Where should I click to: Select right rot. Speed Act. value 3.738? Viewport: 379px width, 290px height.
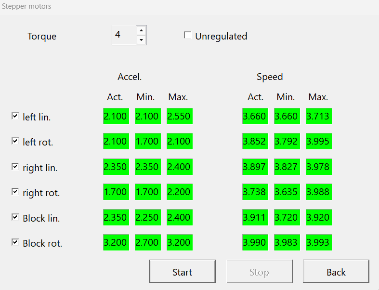coord(255,192)
